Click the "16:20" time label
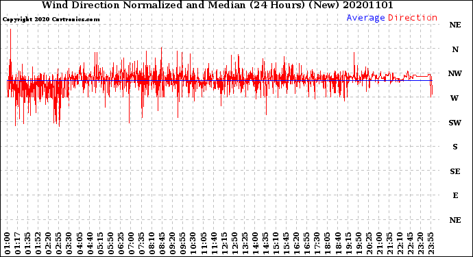473x257 pixels. 296,243
